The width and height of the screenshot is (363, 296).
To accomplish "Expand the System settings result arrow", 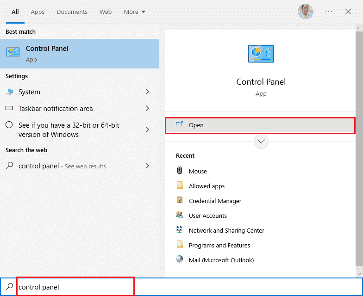I will [148, 92].
